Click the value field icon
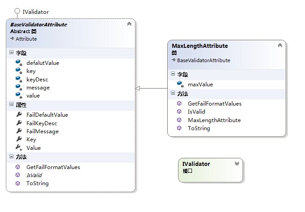The width and height of the screenshot is (305, 212). 19,95
